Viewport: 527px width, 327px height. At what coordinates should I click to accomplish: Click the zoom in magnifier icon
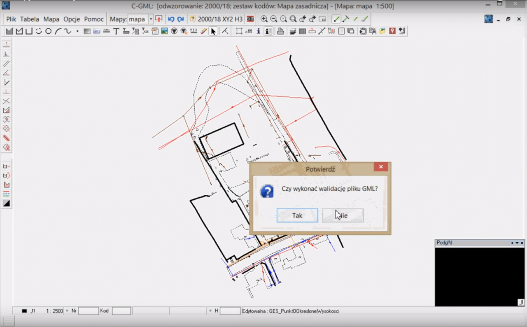point(264,19)
